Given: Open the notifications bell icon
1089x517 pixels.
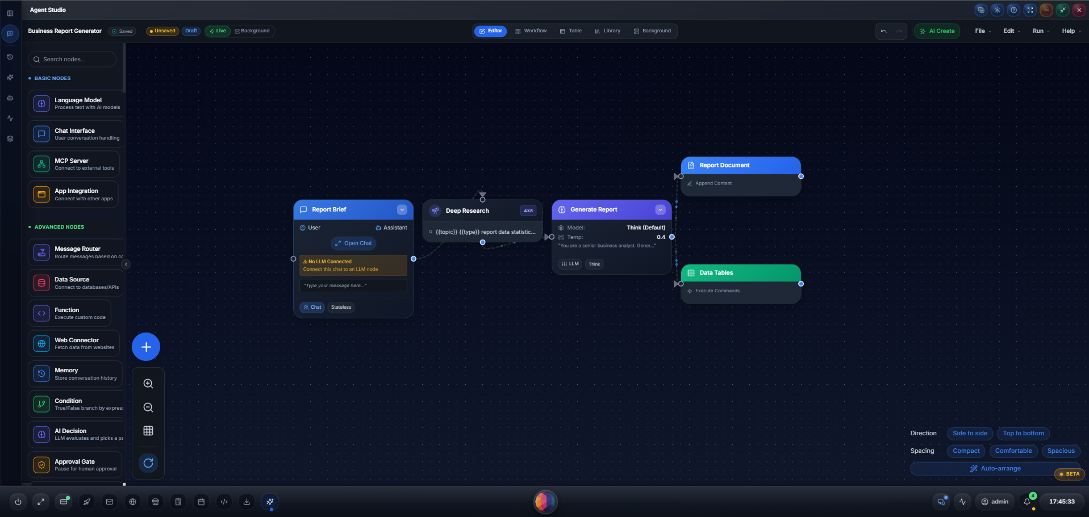Looking at the screenshot, I should pos(1027,502).
